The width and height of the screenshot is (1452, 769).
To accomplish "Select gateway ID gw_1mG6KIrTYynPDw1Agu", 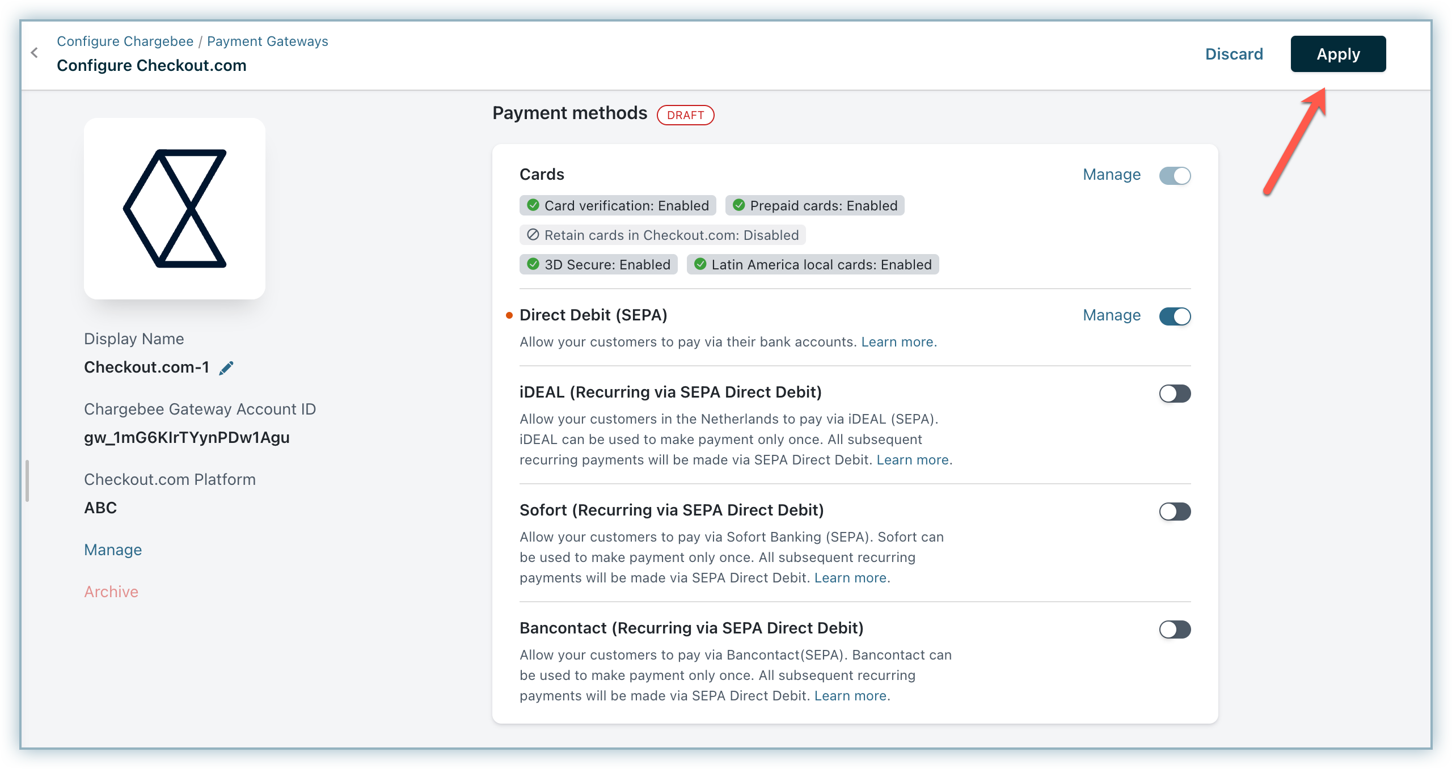I will 187,437.
